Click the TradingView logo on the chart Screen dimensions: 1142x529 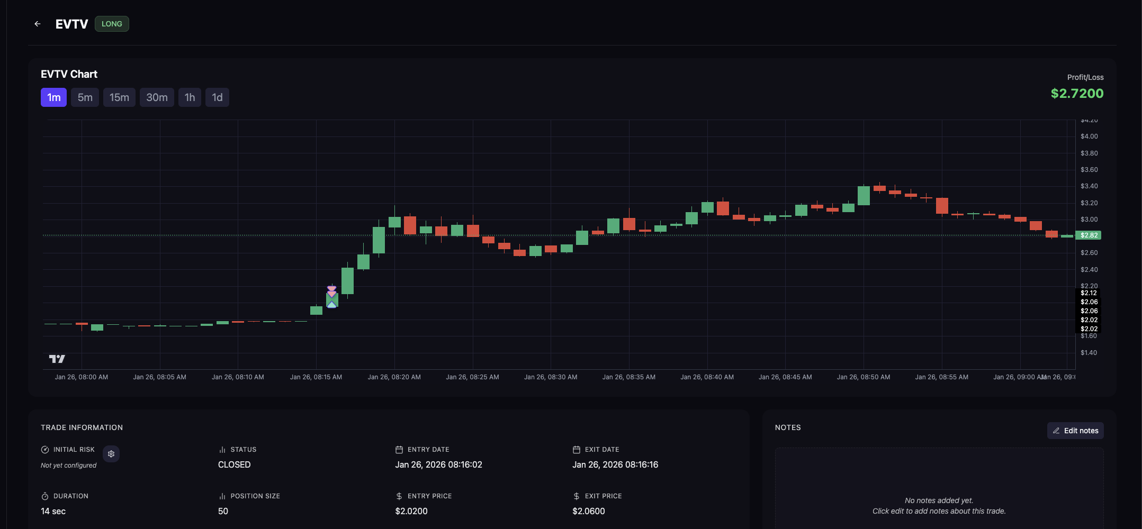coord(57,359)
